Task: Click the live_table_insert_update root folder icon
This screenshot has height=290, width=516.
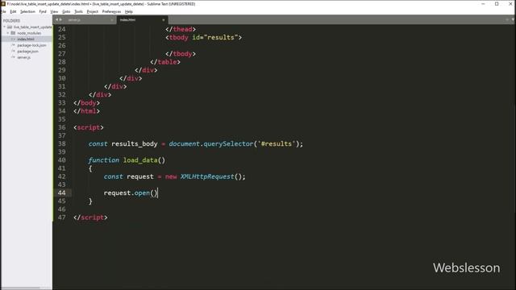Action: (x=10, y=27)
